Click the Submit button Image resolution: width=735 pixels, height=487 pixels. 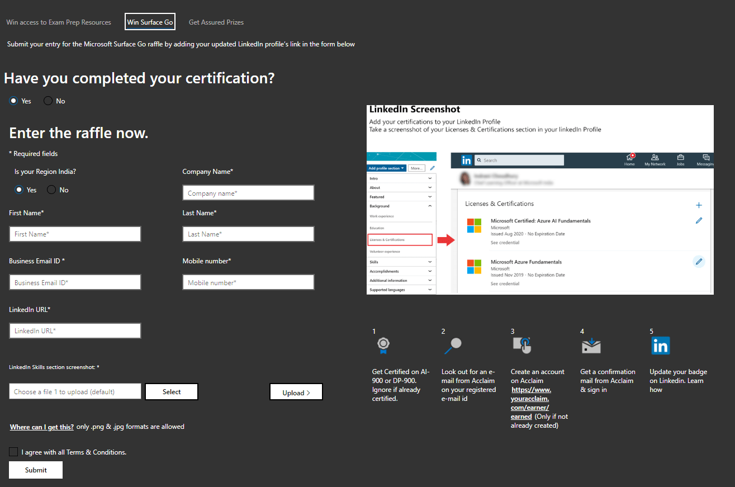(x=35, y=470)
